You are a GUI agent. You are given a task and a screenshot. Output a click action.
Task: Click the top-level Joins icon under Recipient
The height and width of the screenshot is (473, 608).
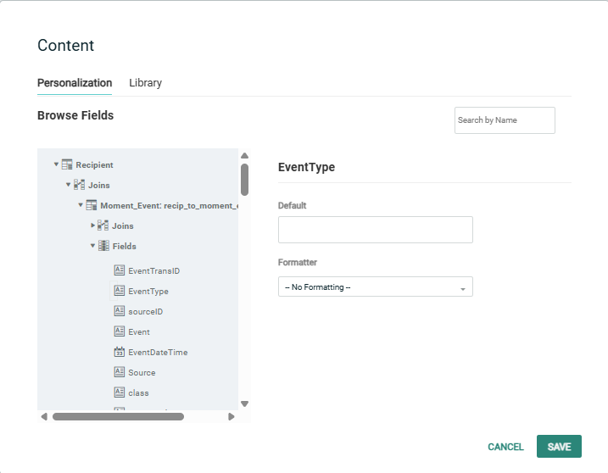click(79, 186)
